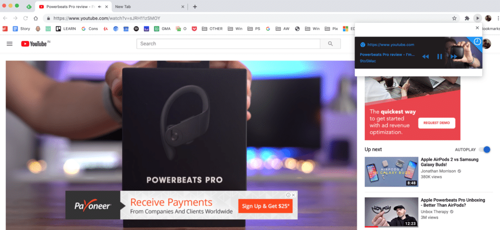Open the Chrome profile avatar
The height and width of the screenshot is (230, 500).
[488, 18]
